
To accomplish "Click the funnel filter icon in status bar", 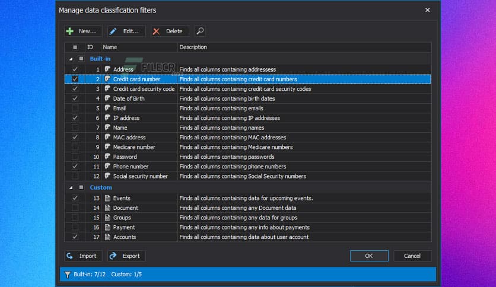I will click(x=68, y=275).
